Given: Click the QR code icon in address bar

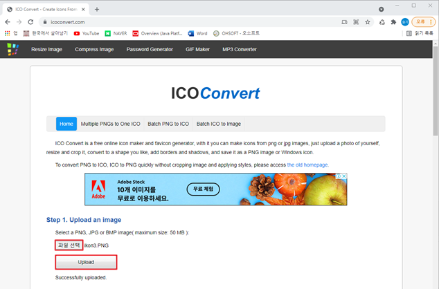Looking at the screenshot, I should click(356, 22).
